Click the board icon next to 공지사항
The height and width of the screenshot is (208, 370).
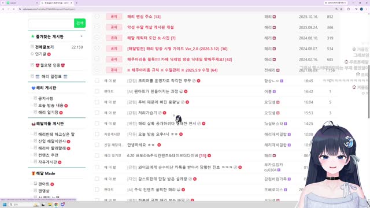(35, 98)
